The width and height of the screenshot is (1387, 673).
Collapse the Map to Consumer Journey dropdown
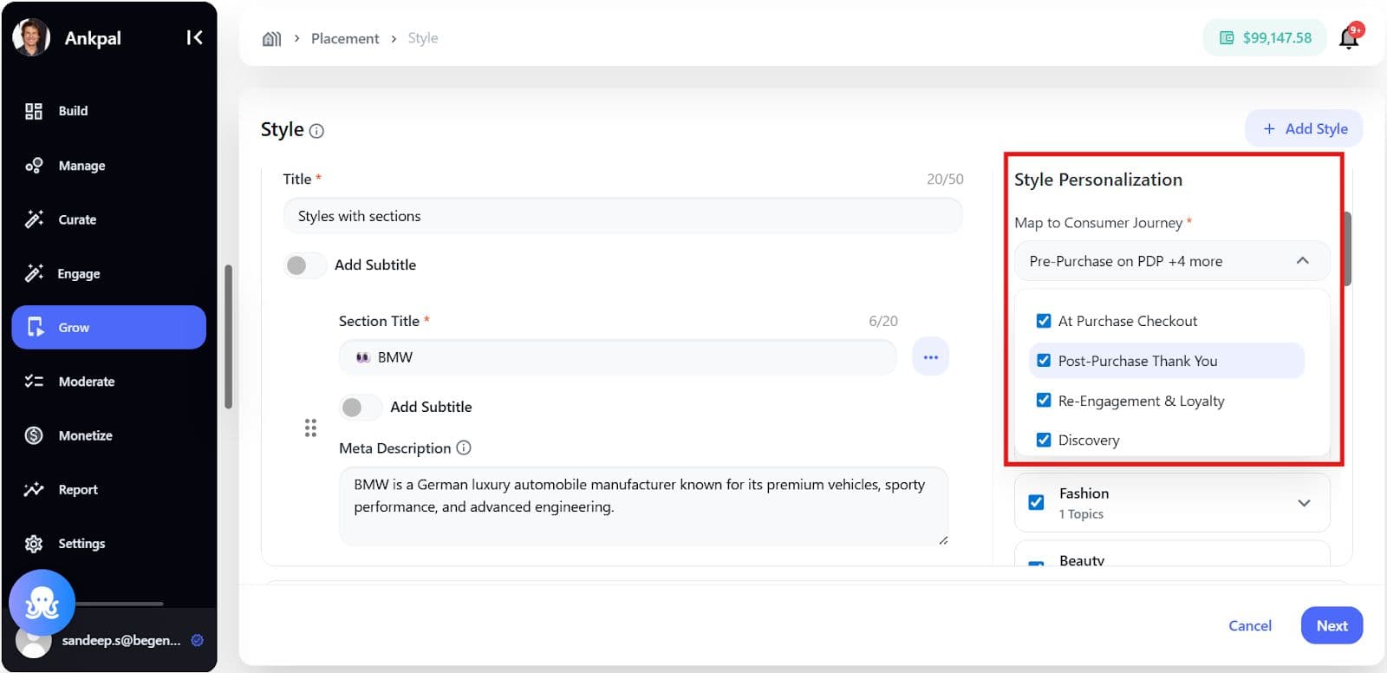1301,261
